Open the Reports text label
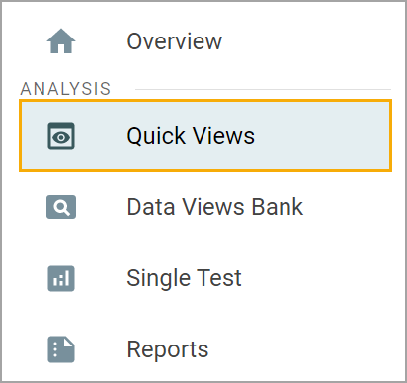Viewport: 407px width, 383px height. point(168,349)
